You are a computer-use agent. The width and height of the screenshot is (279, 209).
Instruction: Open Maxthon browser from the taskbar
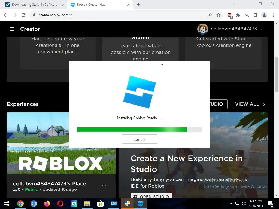coord(74,204)
